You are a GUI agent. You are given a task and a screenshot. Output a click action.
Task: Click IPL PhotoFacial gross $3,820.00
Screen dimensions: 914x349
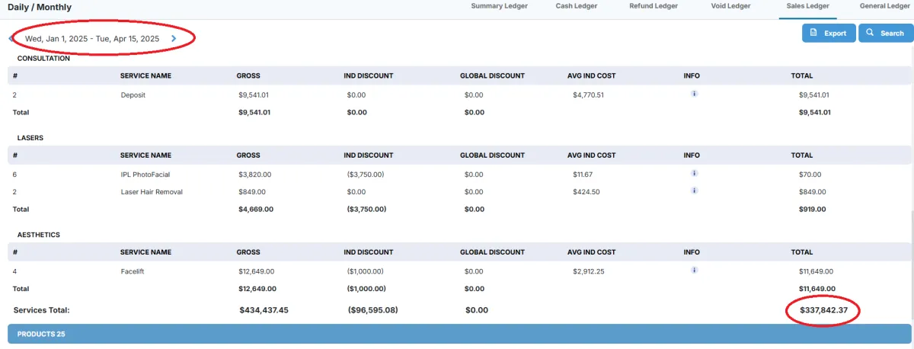point(254,174)
